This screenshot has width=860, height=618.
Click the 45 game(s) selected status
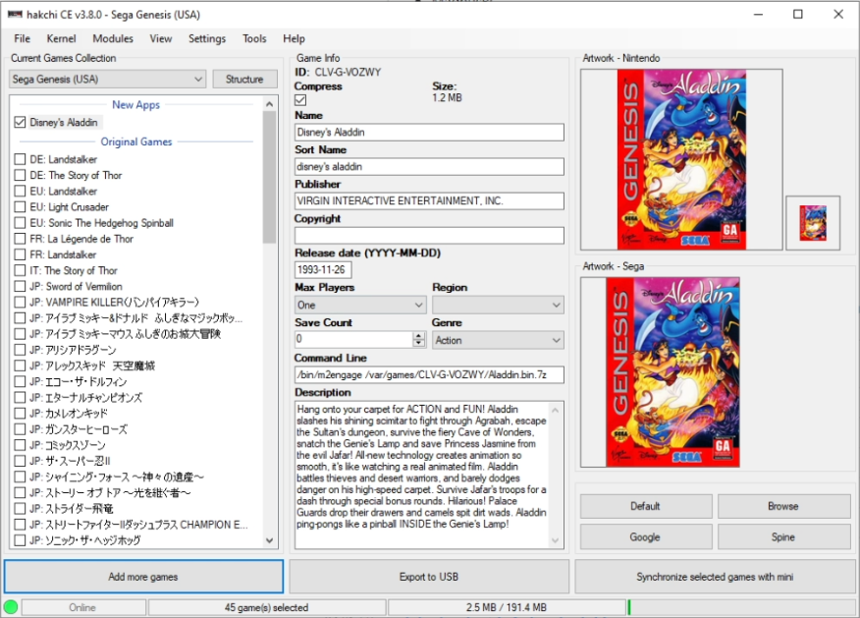(267, 607)
